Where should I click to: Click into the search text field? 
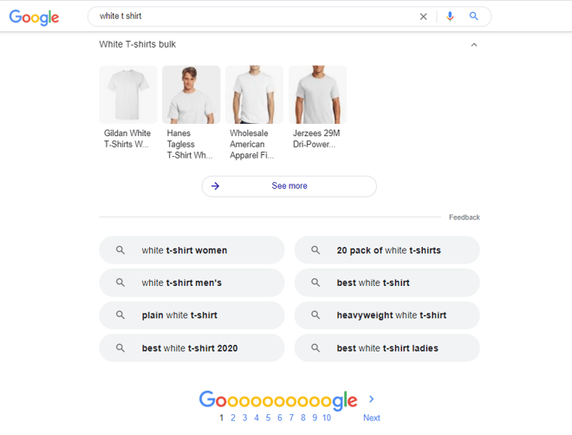pyautogui.click(x=256, y=16)
